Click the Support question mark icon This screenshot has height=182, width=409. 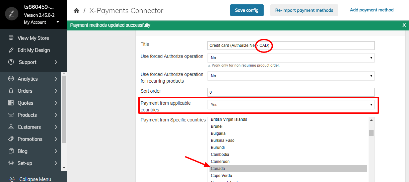click(11, 62)
